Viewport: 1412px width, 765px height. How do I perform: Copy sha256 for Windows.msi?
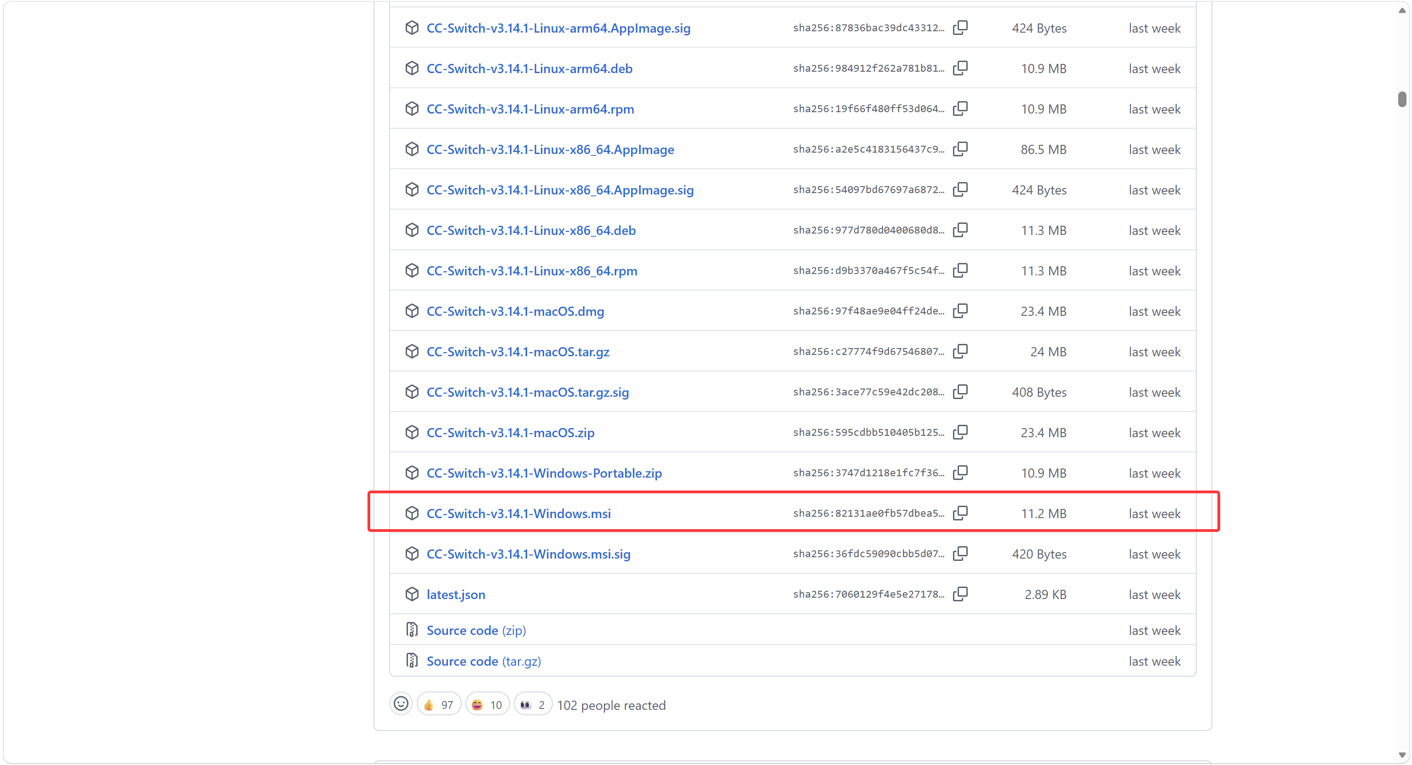point(960,514)
